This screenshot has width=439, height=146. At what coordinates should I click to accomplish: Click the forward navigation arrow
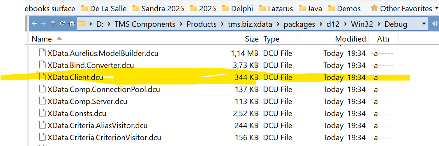click(43, 24)
